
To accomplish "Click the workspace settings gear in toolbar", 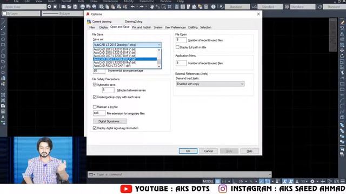I will pos(49,7).
